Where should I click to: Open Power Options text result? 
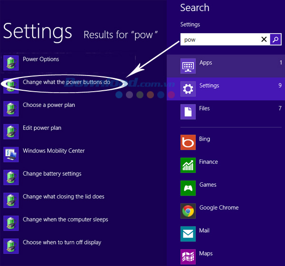[41, 59]
